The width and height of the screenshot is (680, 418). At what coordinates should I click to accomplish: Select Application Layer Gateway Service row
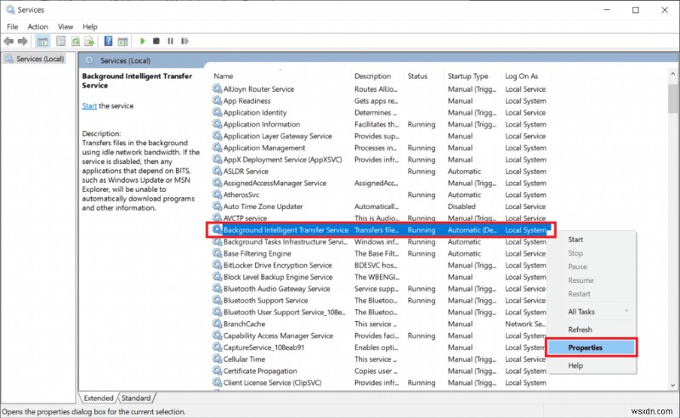pos(380,136)
